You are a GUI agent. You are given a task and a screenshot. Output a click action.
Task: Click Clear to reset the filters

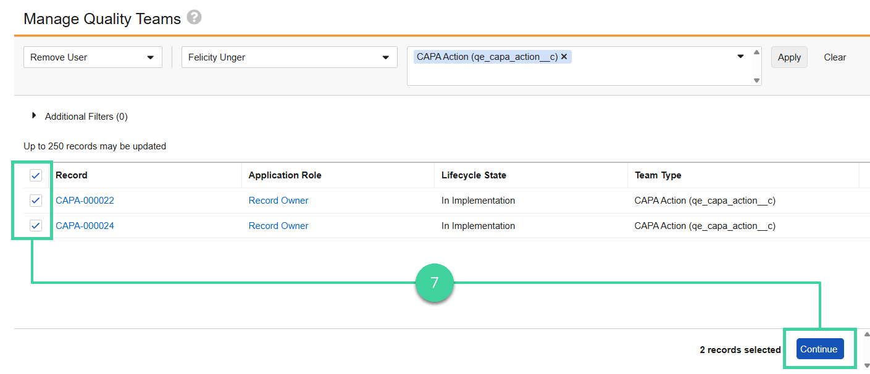[x=834, y=57]
